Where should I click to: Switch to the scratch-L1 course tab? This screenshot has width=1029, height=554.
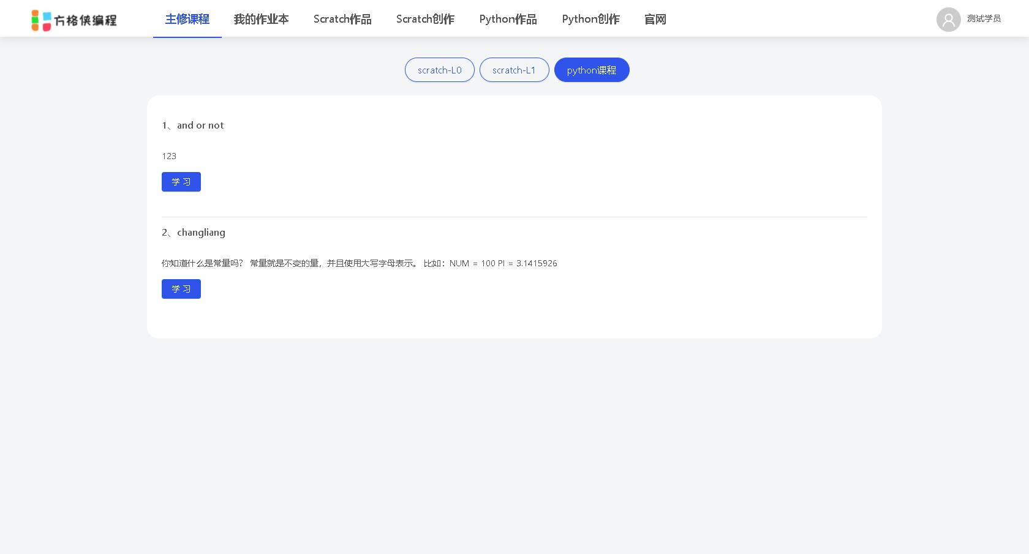tap(514, 70)
